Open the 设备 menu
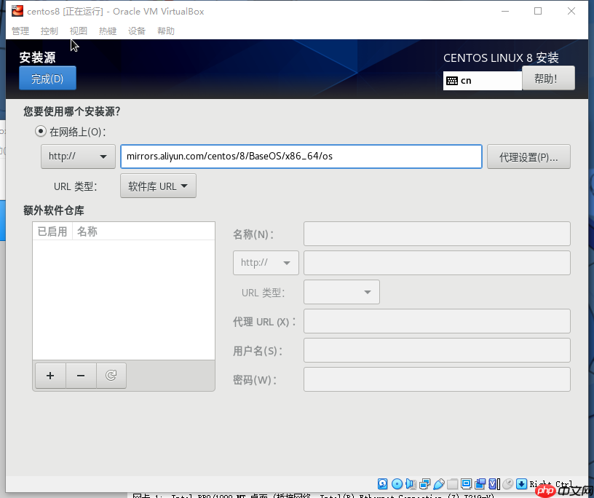This screenshot has height=498, width=594. click(x=136, y=31)
